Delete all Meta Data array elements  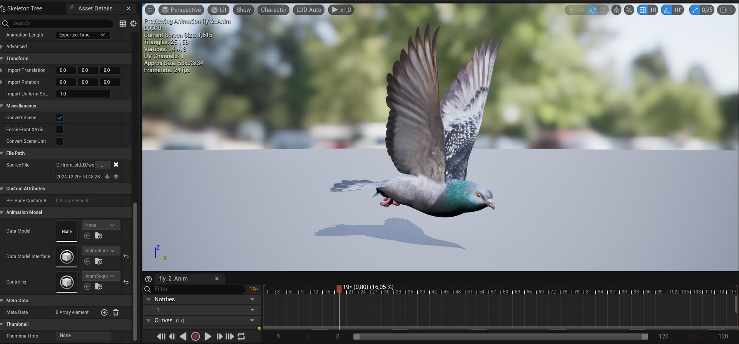(x=115, y=312)
